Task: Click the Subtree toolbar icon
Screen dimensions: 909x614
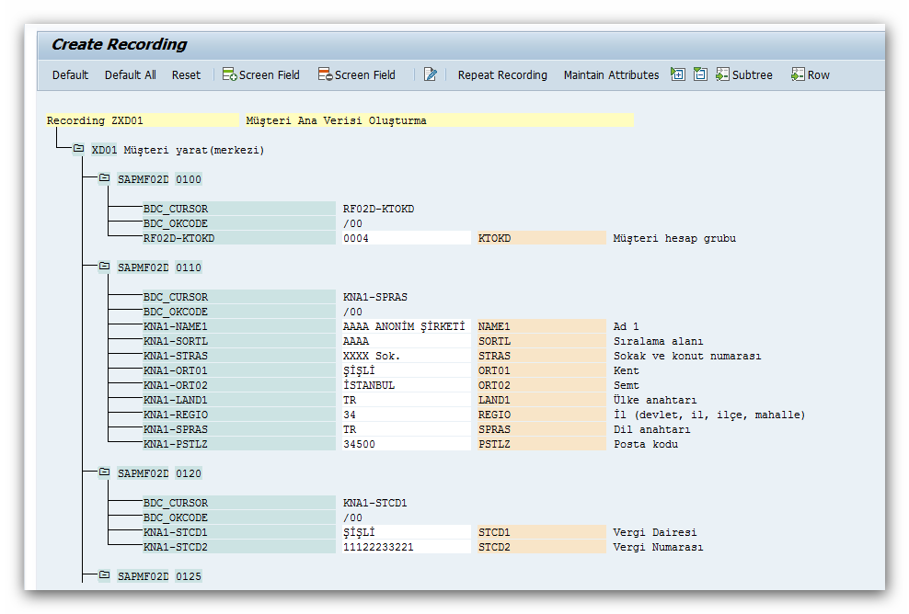Action: (723, 74)
